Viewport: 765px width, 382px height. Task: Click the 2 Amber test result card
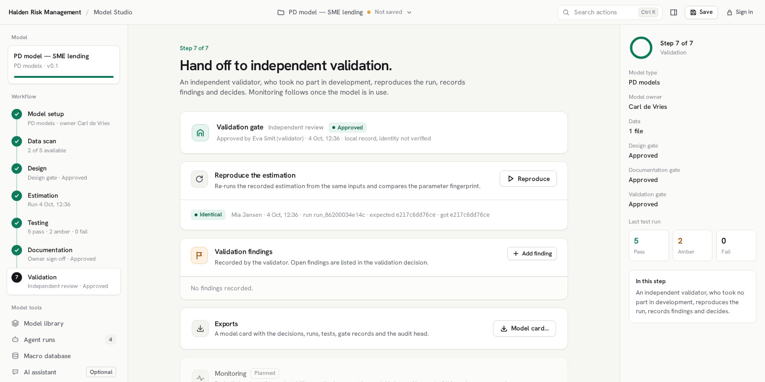[692, 245]
